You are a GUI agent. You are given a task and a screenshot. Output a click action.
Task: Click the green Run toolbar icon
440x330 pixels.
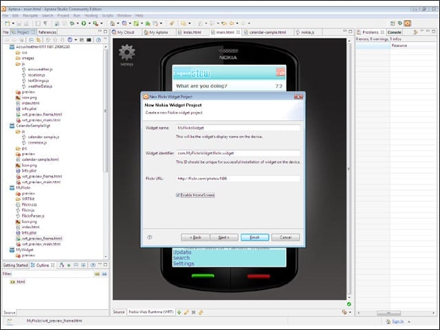[84, 23]
